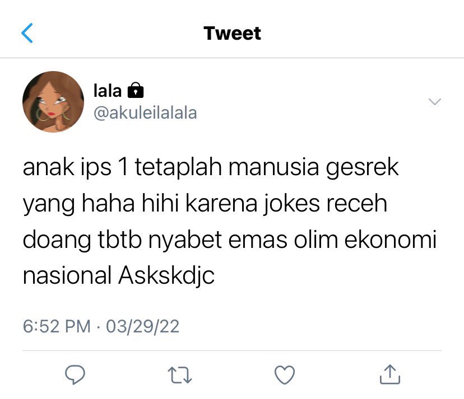
Task: Go back using the blue arrow
Action: [27, 33]
